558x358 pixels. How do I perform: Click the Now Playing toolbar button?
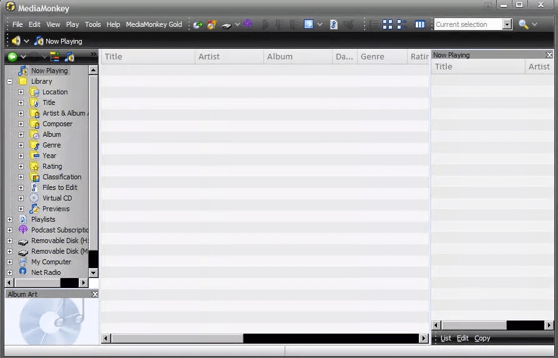[58, 41]
